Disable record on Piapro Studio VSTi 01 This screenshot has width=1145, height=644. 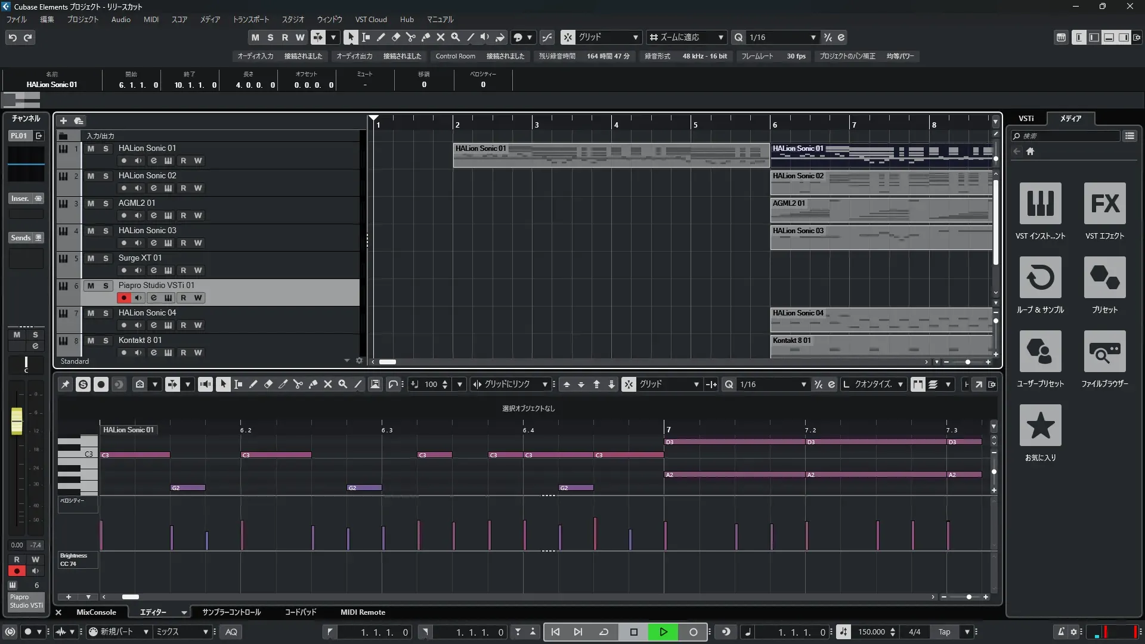click(123, 298)
